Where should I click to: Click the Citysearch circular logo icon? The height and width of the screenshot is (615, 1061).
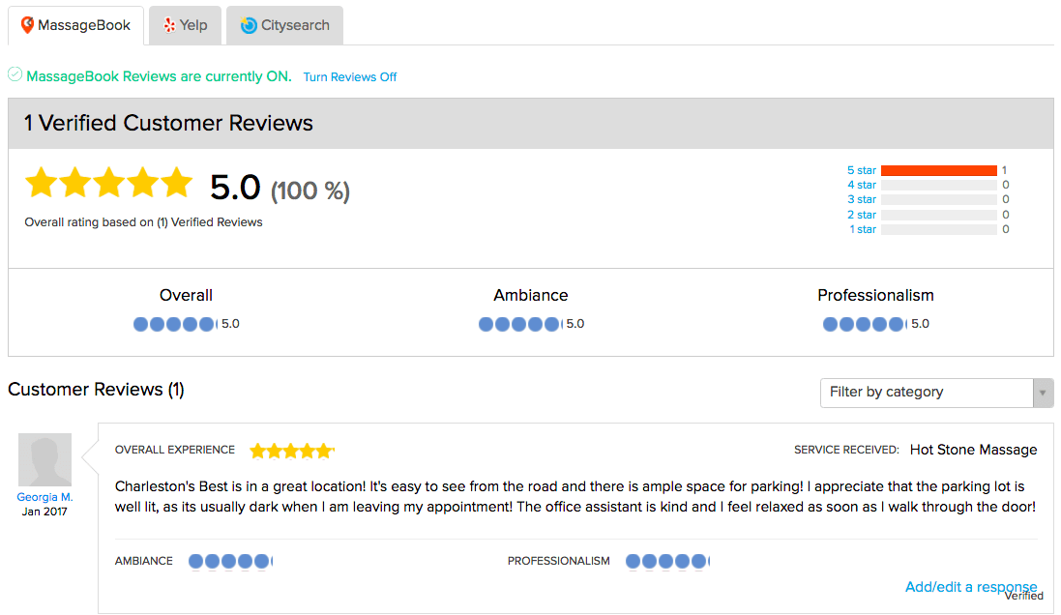pyautogui.click(x=249, y=25)
